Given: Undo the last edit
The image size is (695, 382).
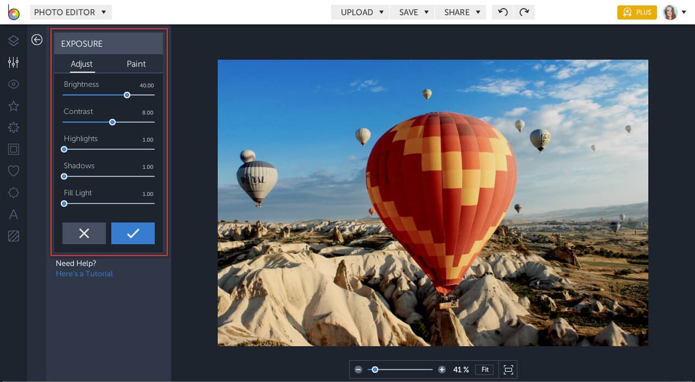Looking at the screenshot, I should (x=503, y=12).
